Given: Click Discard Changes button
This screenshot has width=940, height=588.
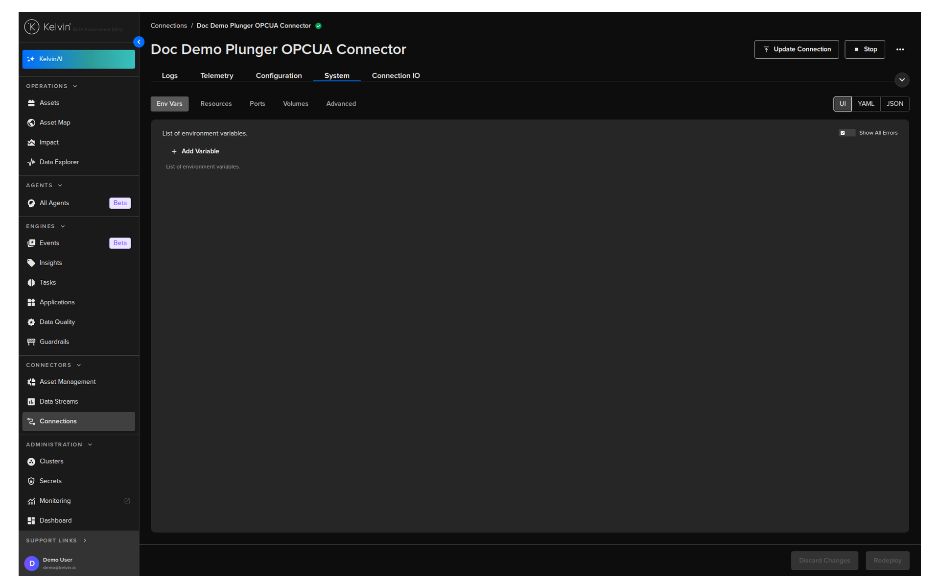Looking at the screenshot, I should click(824, 561).
